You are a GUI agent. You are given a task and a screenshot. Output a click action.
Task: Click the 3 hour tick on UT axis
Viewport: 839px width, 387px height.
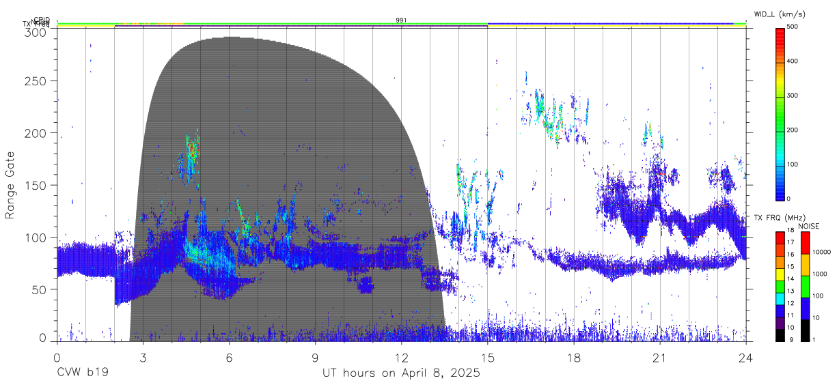143,357
